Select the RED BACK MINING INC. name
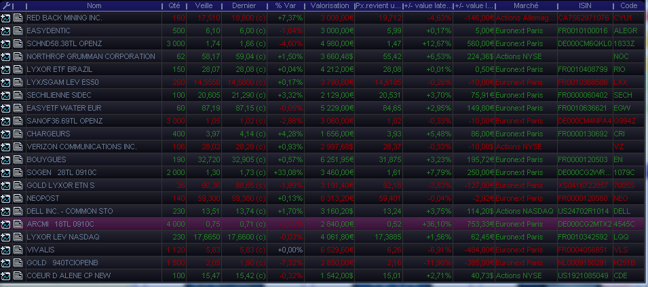 [x=64, y=18]
